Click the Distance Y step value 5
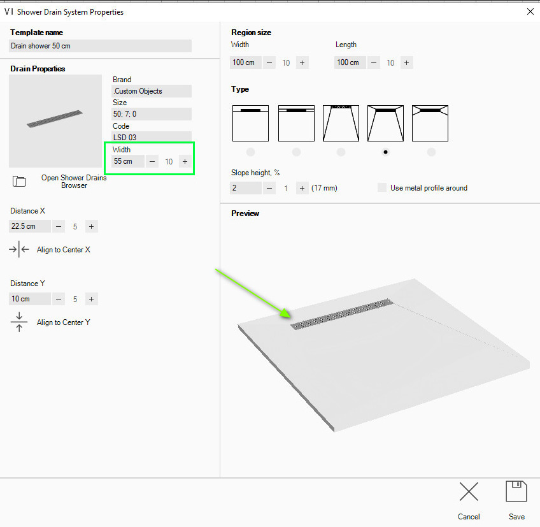Image resolution: width=540 pixels, height=527 pixels. pyautogui.click(x=75, y=300)
